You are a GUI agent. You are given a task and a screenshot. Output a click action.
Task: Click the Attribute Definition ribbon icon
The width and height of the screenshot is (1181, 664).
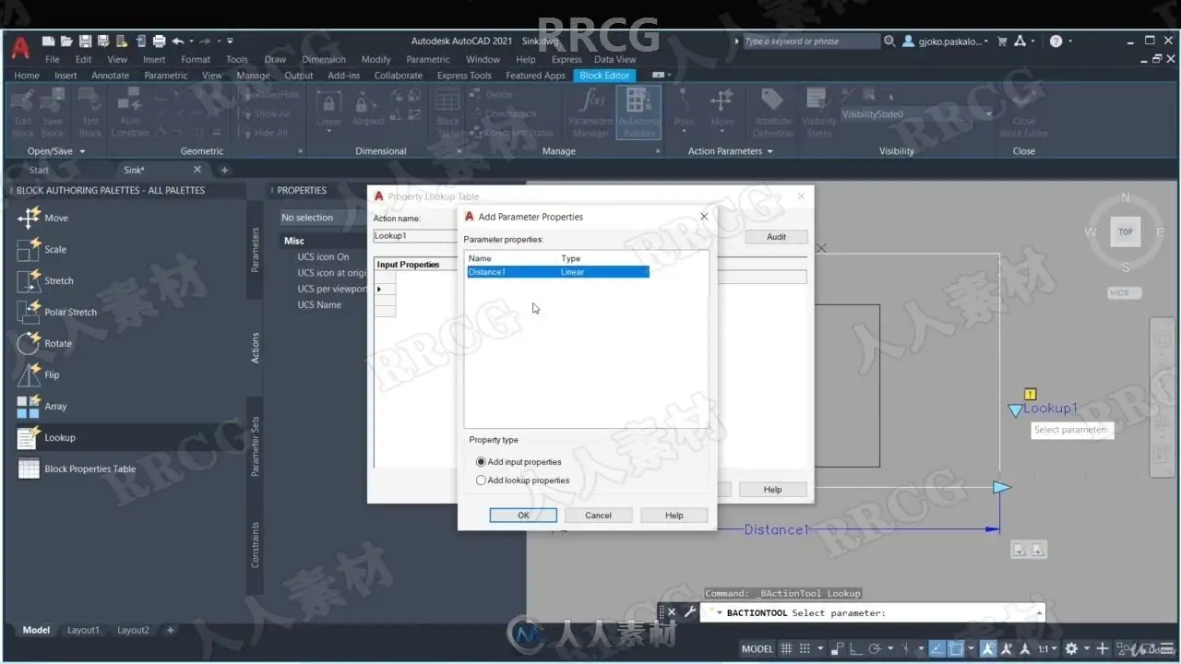point(773,113)
